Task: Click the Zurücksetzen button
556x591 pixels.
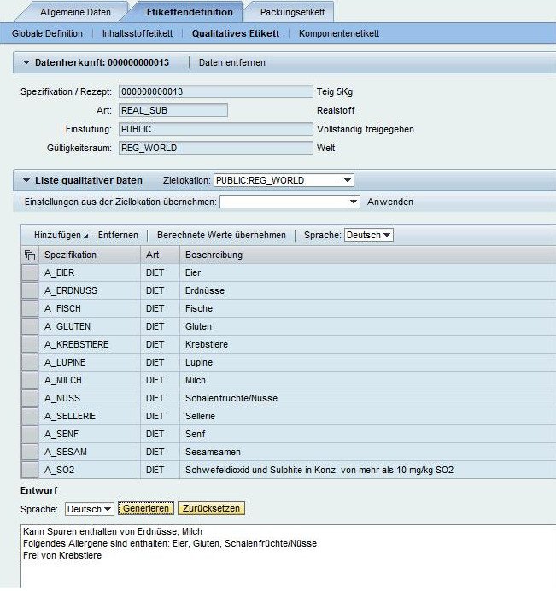Action: (211, 509)
